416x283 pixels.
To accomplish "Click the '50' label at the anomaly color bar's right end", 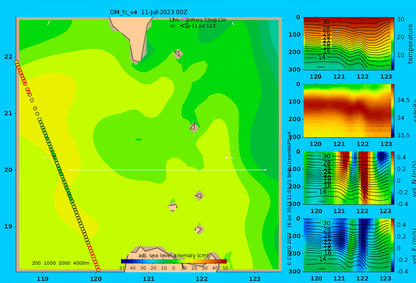I will [x=225, y=268].
